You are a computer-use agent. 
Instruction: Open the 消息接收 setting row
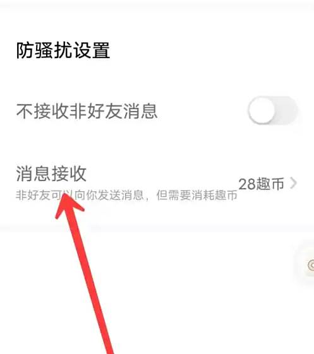[157, 184]
